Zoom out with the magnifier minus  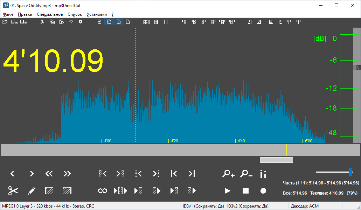click(246, 174)
